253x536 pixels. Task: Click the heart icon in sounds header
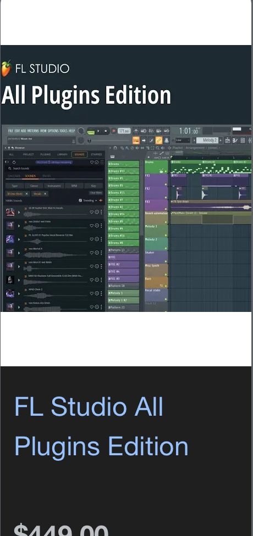point(92,162)
